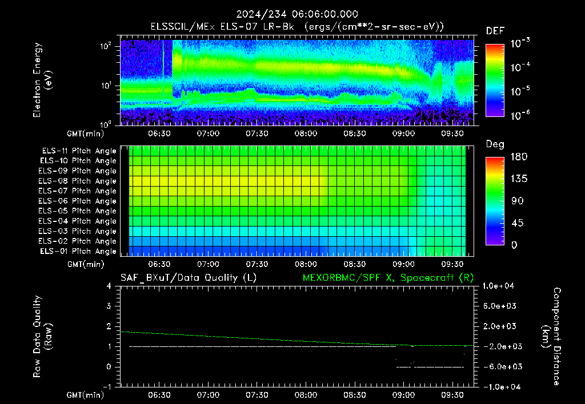Select the ELS-03 Pitch Angle row label
Screen dimensions: 585x404
pyautogui.click(x=78, y=232)
